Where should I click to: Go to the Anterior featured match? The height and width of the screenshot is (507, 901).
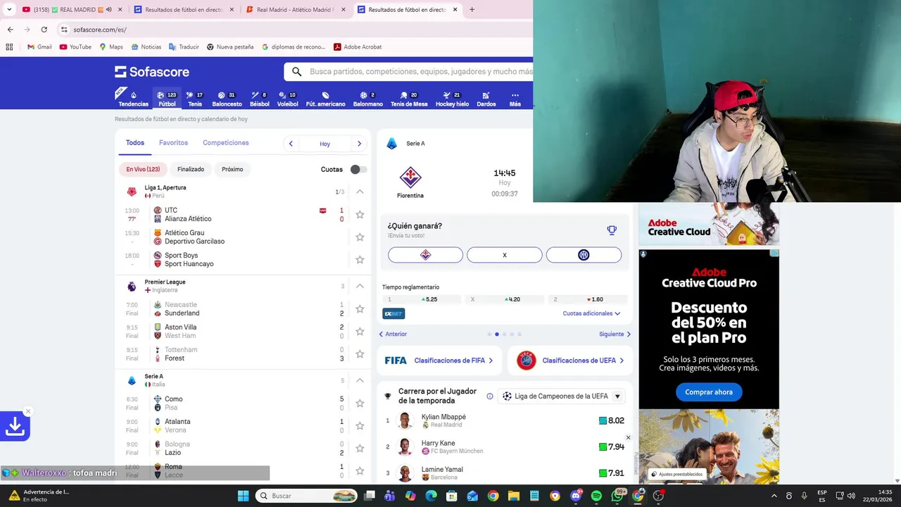(393, 334)
